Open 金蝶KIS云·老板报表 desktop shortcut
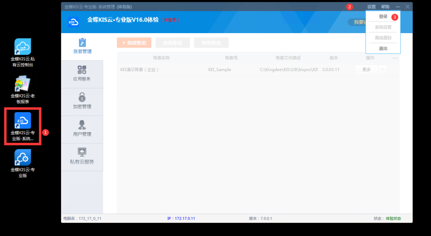This screenshot has width=431, height=236. tap(22, 90)
